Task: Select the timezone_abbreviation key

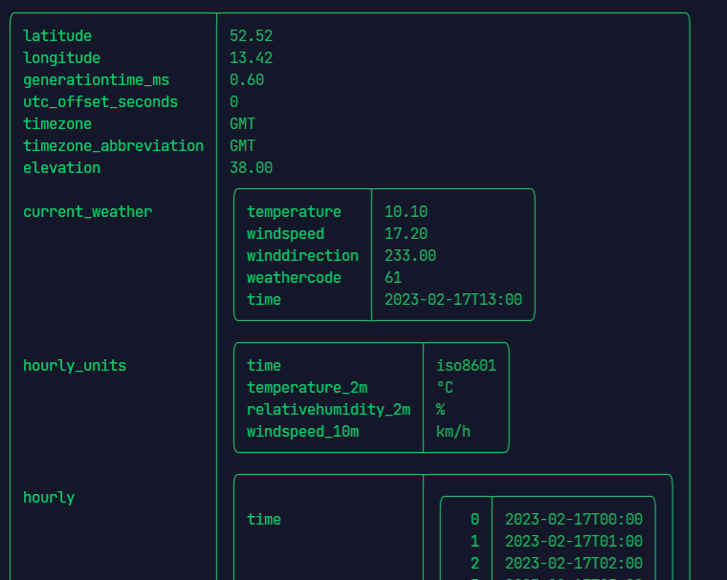Action: tap(113, 146)
